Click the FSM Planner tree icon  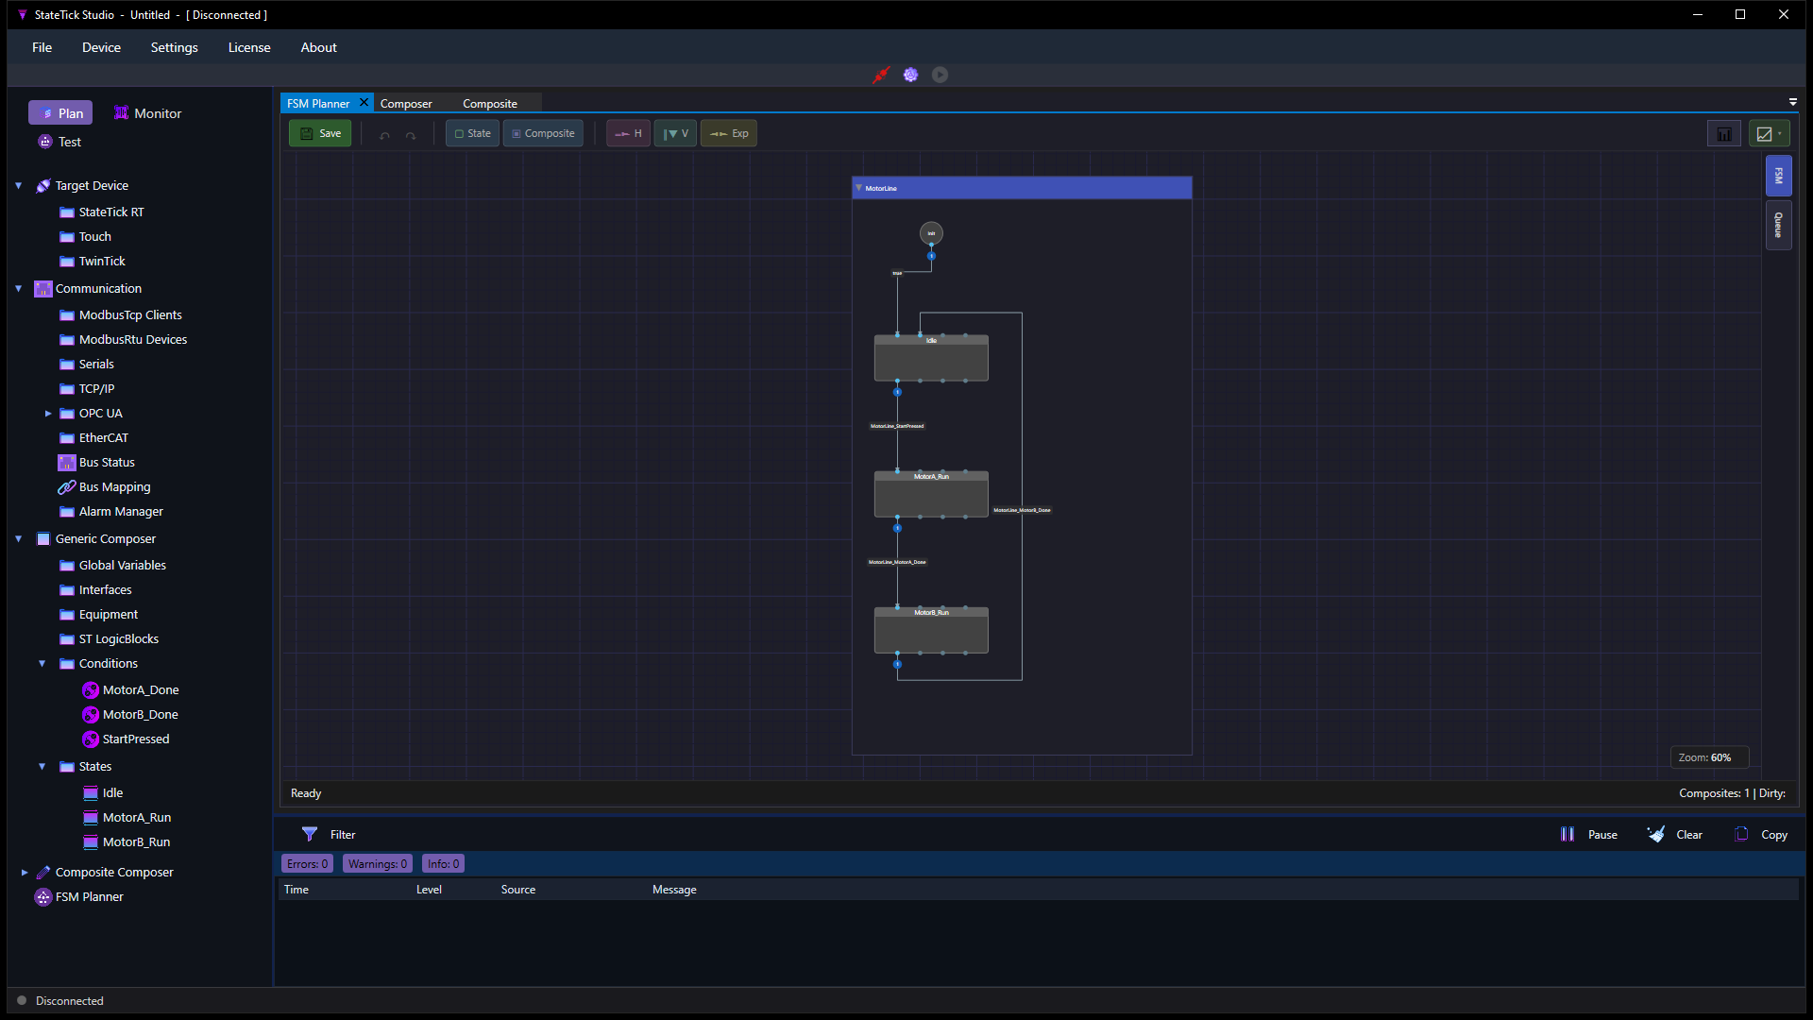pos(43,897)
